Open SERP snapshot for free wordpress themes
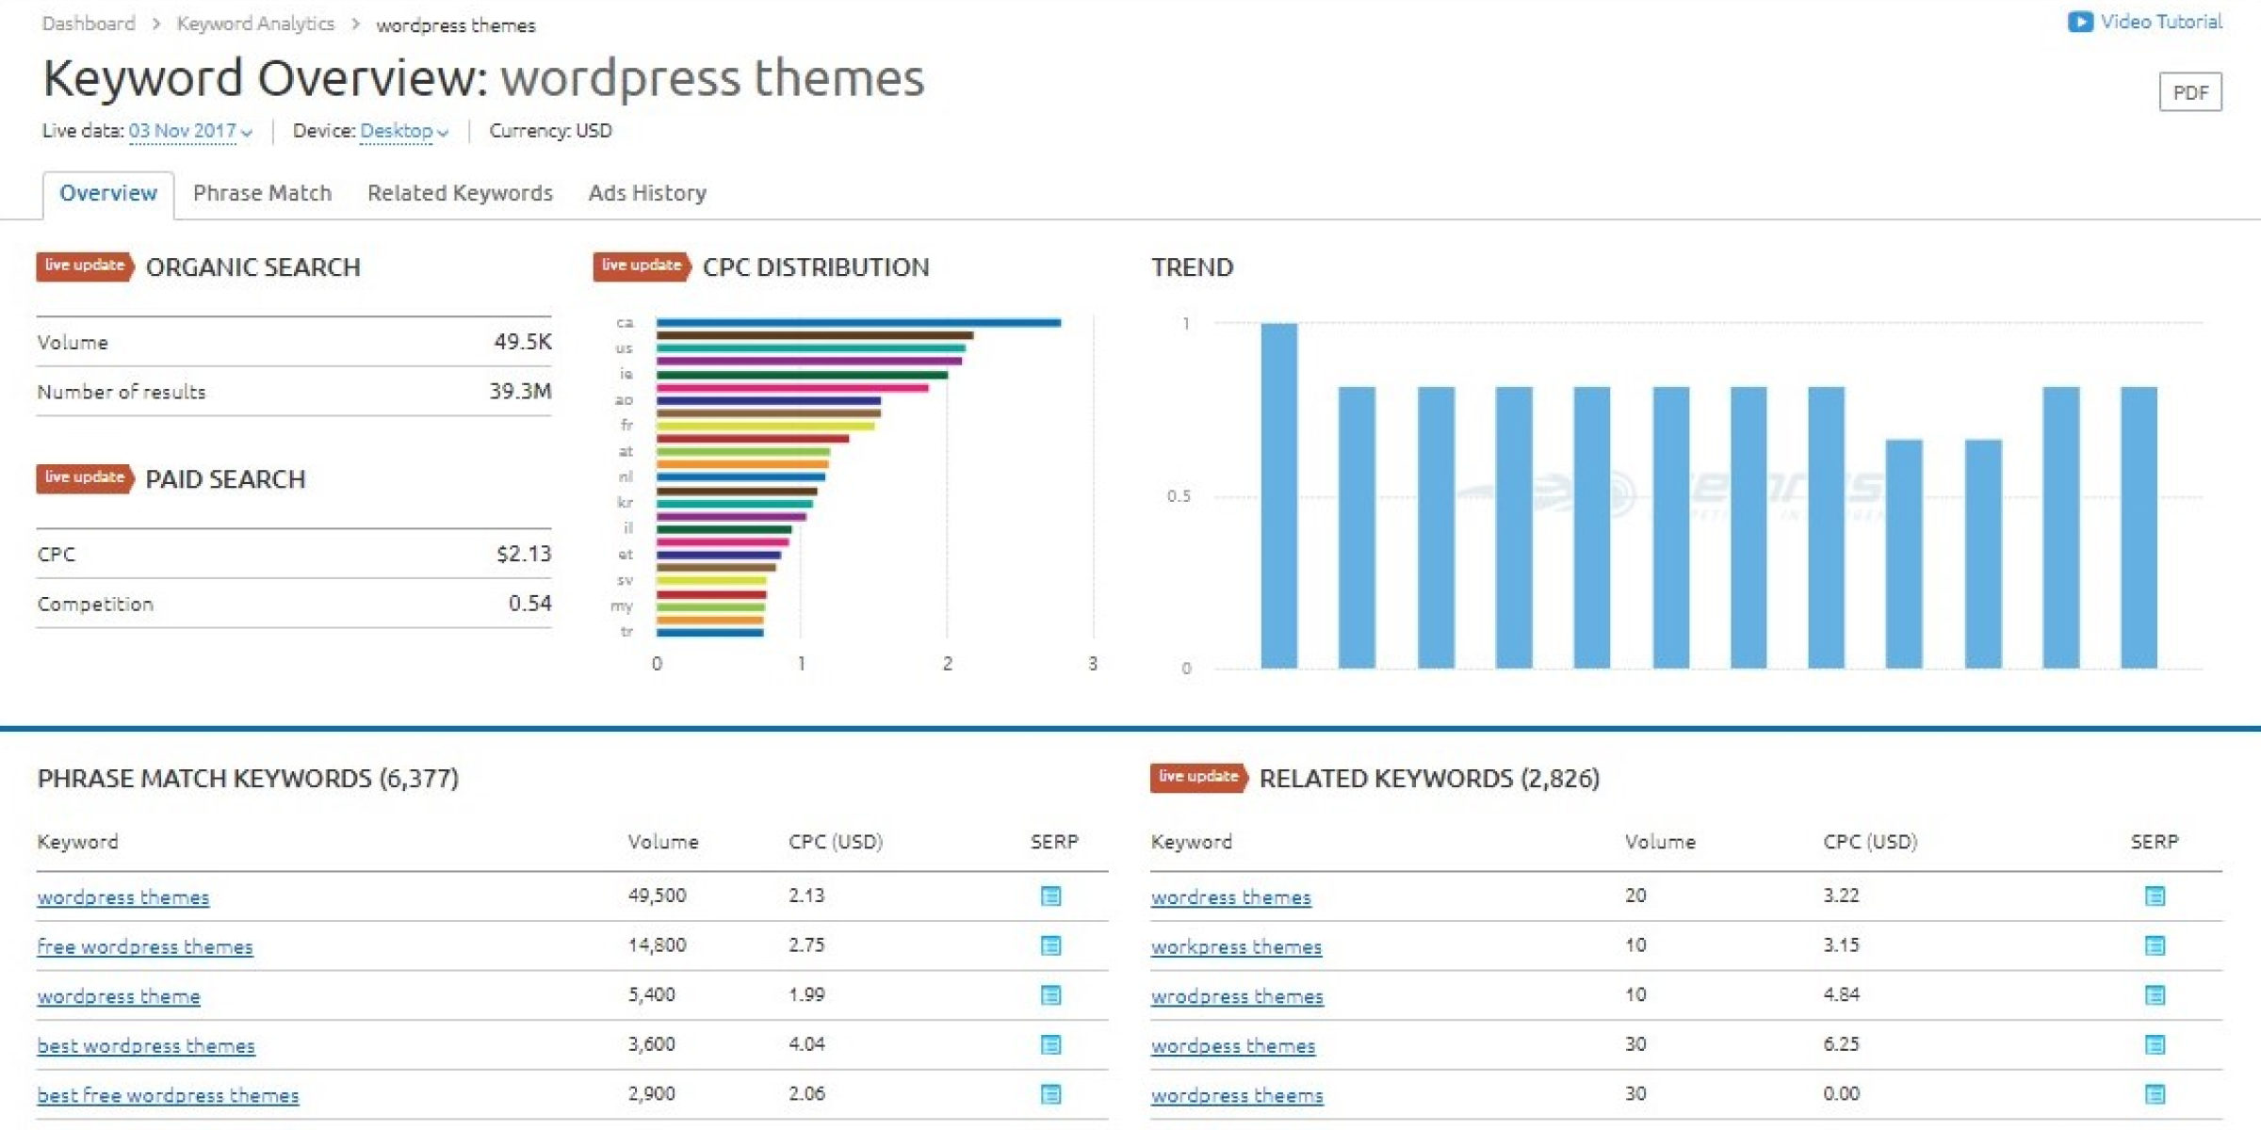Screen dimensions: 2261x1130 point(1050,945)
